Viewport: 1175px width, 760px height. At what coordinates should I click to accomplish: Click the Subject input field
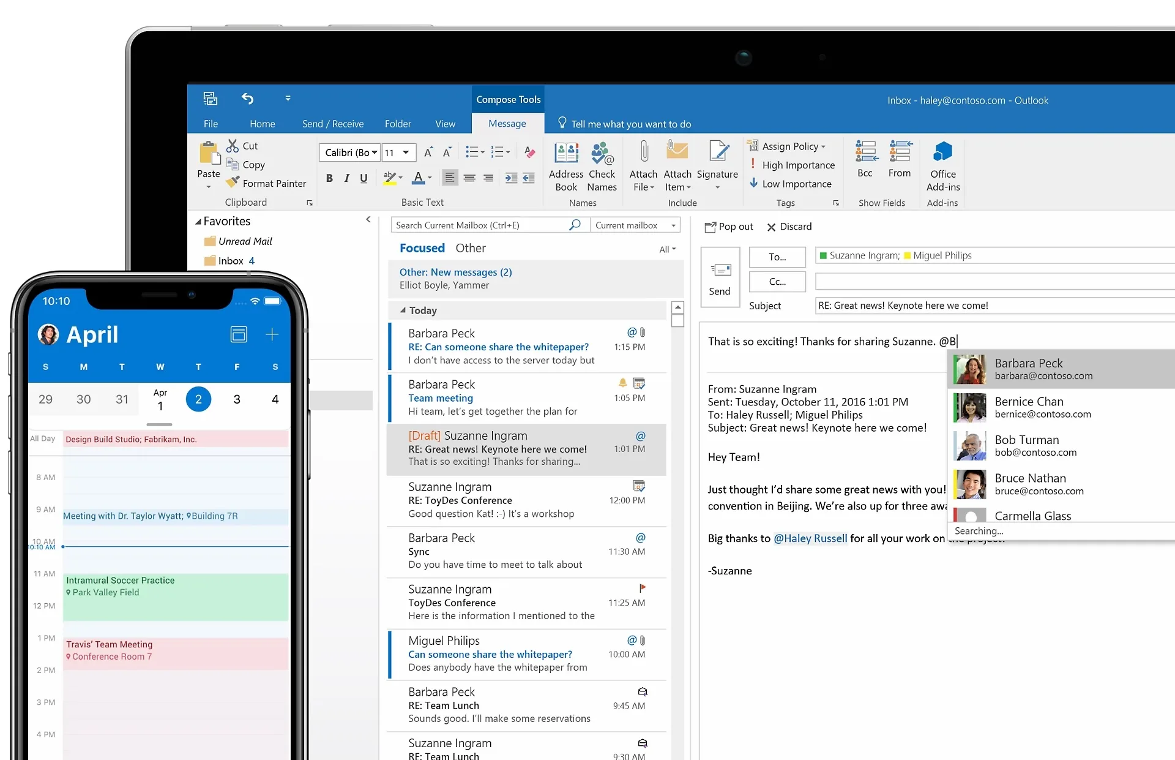point(994,306)
